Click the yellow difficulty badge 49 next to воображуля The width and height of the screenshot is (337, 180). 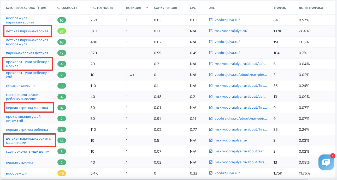tap(62, 173)
